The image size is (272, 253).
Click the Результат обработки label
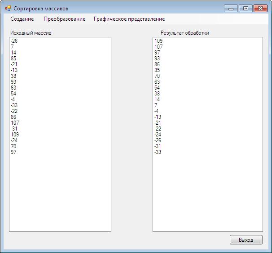[x=185, y=33]
